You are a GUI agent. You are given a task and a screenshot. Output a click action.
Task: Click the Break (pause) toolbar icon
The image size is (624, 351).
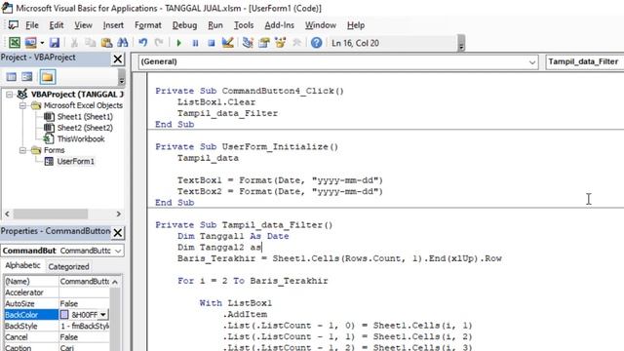point(195,43)
